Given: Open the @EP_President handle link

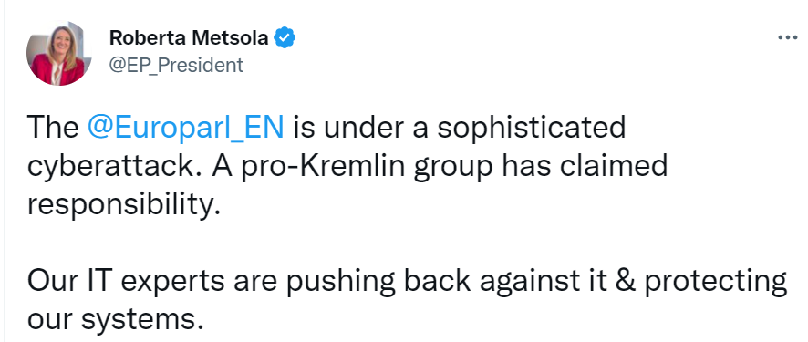Looking at the screenshot, I should click(176, 66).
